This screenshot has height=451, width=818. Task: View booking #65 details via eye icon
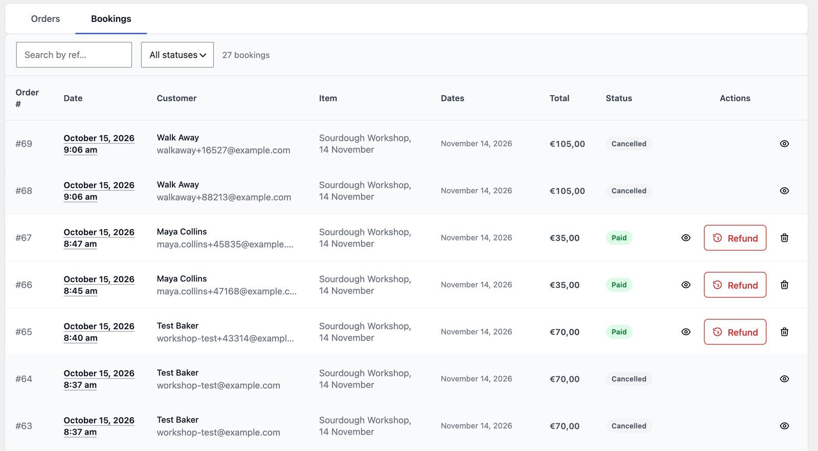point(686,332)
